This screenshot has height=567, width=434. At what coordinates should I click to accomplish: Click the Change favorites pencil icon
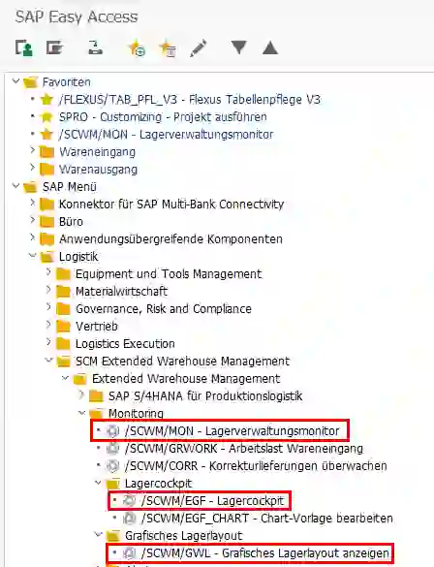coord(199,47)
